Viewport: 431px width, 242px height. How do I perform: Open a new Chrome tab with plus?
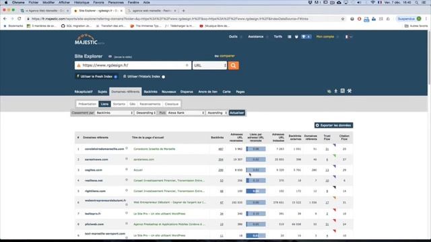pyautogui.click(x=183, y=11)
